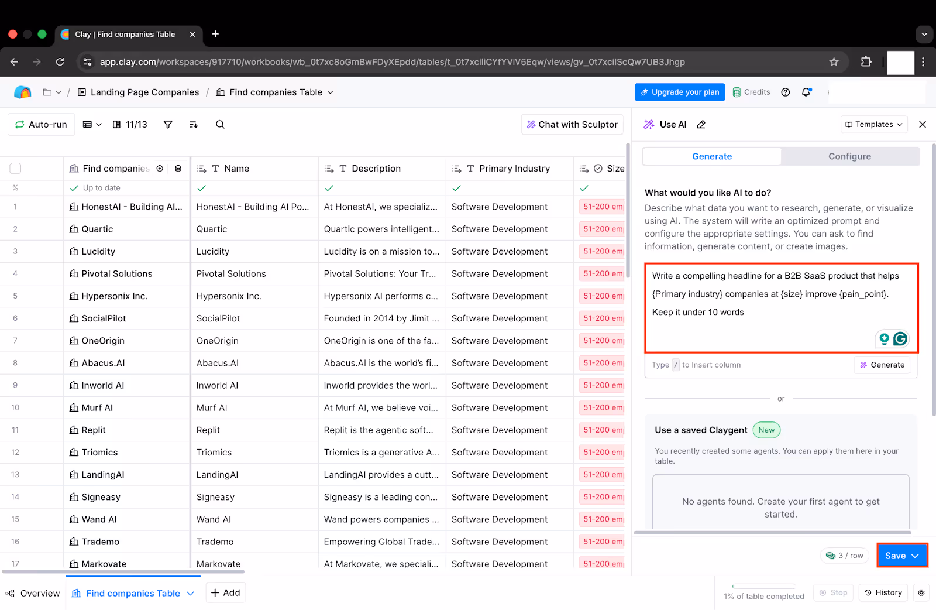Click into the AI prompt text area
This screenshot has height=610, width=936.
[x=782, y=308]
